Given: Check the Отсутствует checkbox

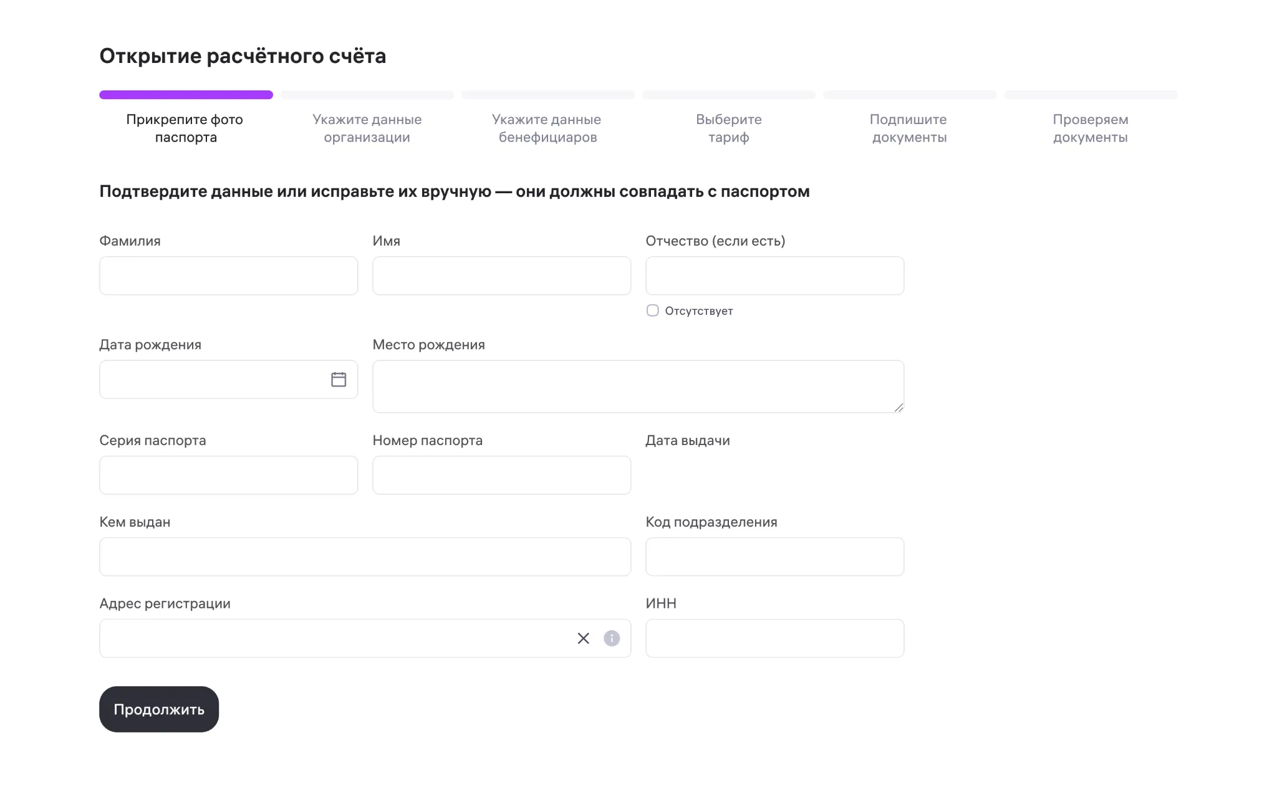Looking at the screenshot, I should 652,310.
